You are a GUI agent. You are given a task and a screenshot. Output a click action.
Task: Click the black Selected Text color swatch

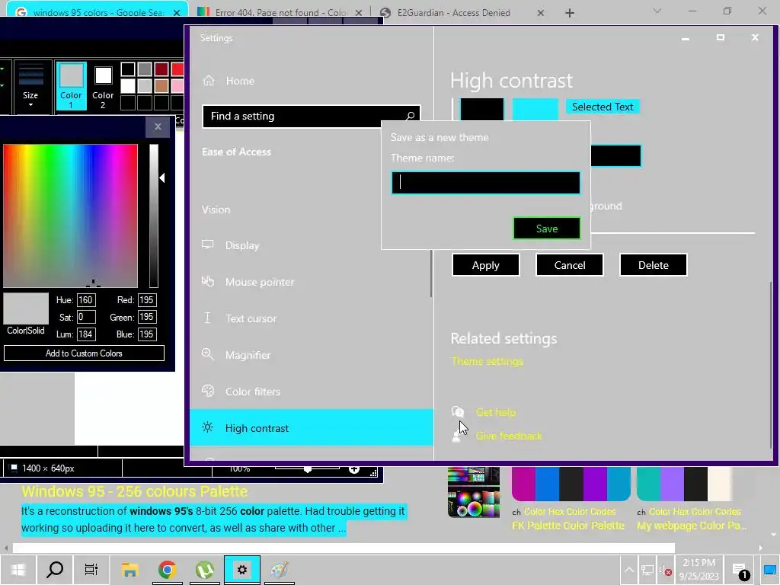click(481, 109)
